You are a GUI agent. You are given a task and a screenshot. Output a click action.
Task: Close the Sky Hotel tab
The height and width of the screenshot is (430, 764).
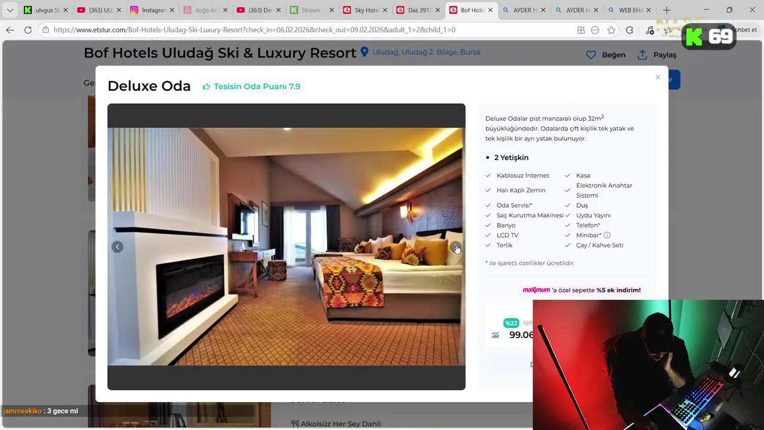pyautogui.click(x=384, y=10)
